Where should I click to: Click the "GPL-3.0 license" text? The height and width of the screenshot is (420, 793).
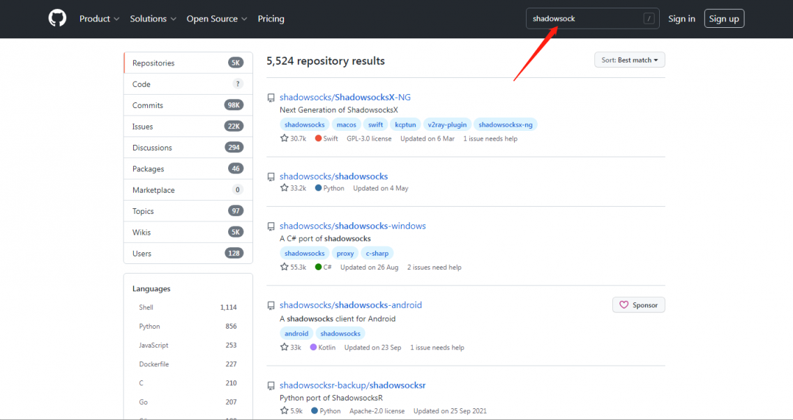click(369, 139)
